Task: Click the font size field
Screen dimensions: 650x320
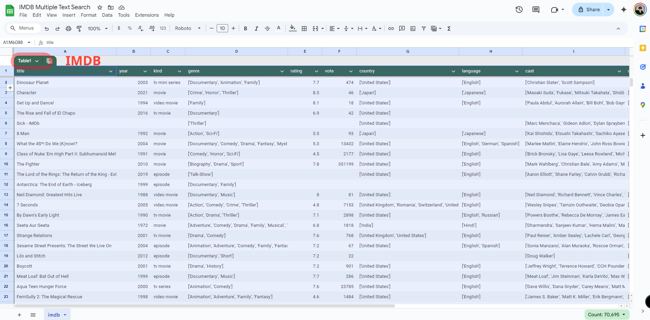Action: tap(222, 28)
